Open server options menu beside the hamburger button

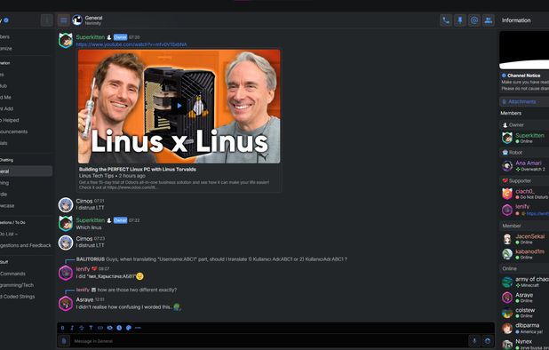pyautogui.click(x=46, y=20)
